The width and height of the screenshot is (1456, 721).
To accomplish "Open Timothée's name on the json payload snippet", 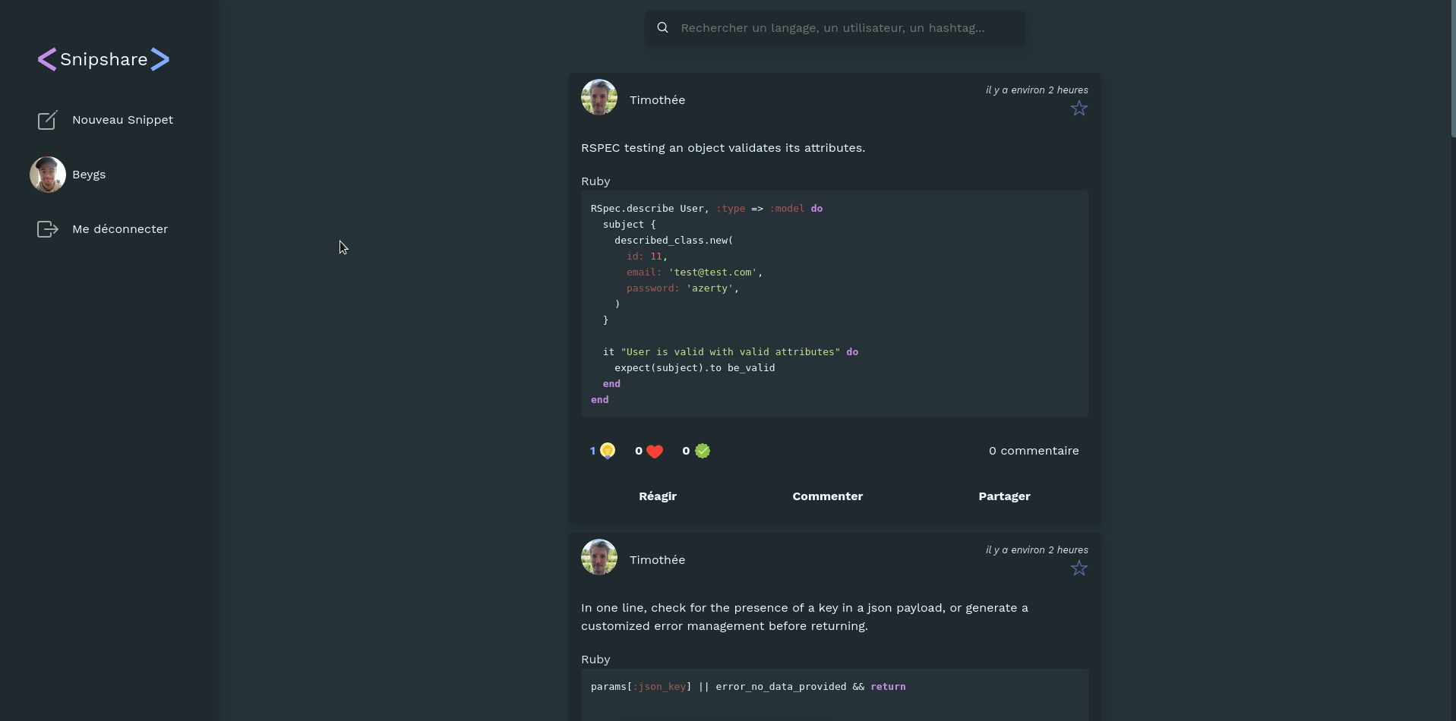I will pyautogui.click(x=657, y=560).
